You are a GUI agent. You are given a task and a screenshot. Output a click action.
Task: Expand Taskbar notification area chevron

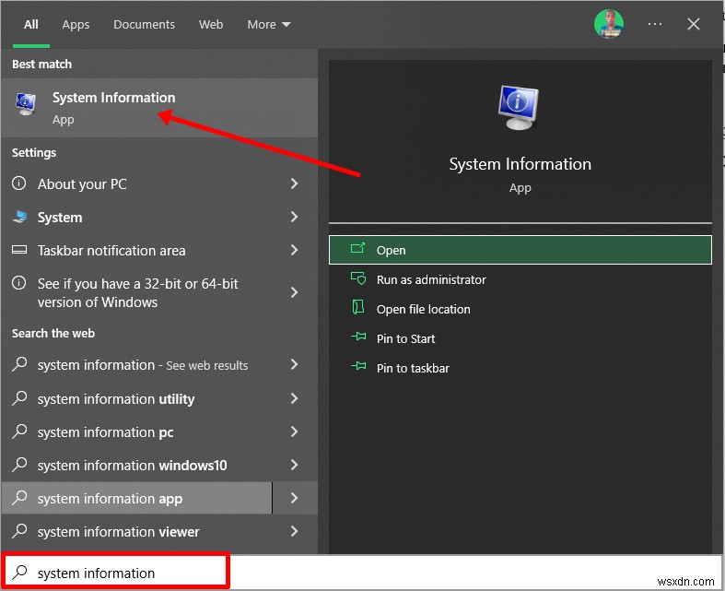[x=294, y=250]
